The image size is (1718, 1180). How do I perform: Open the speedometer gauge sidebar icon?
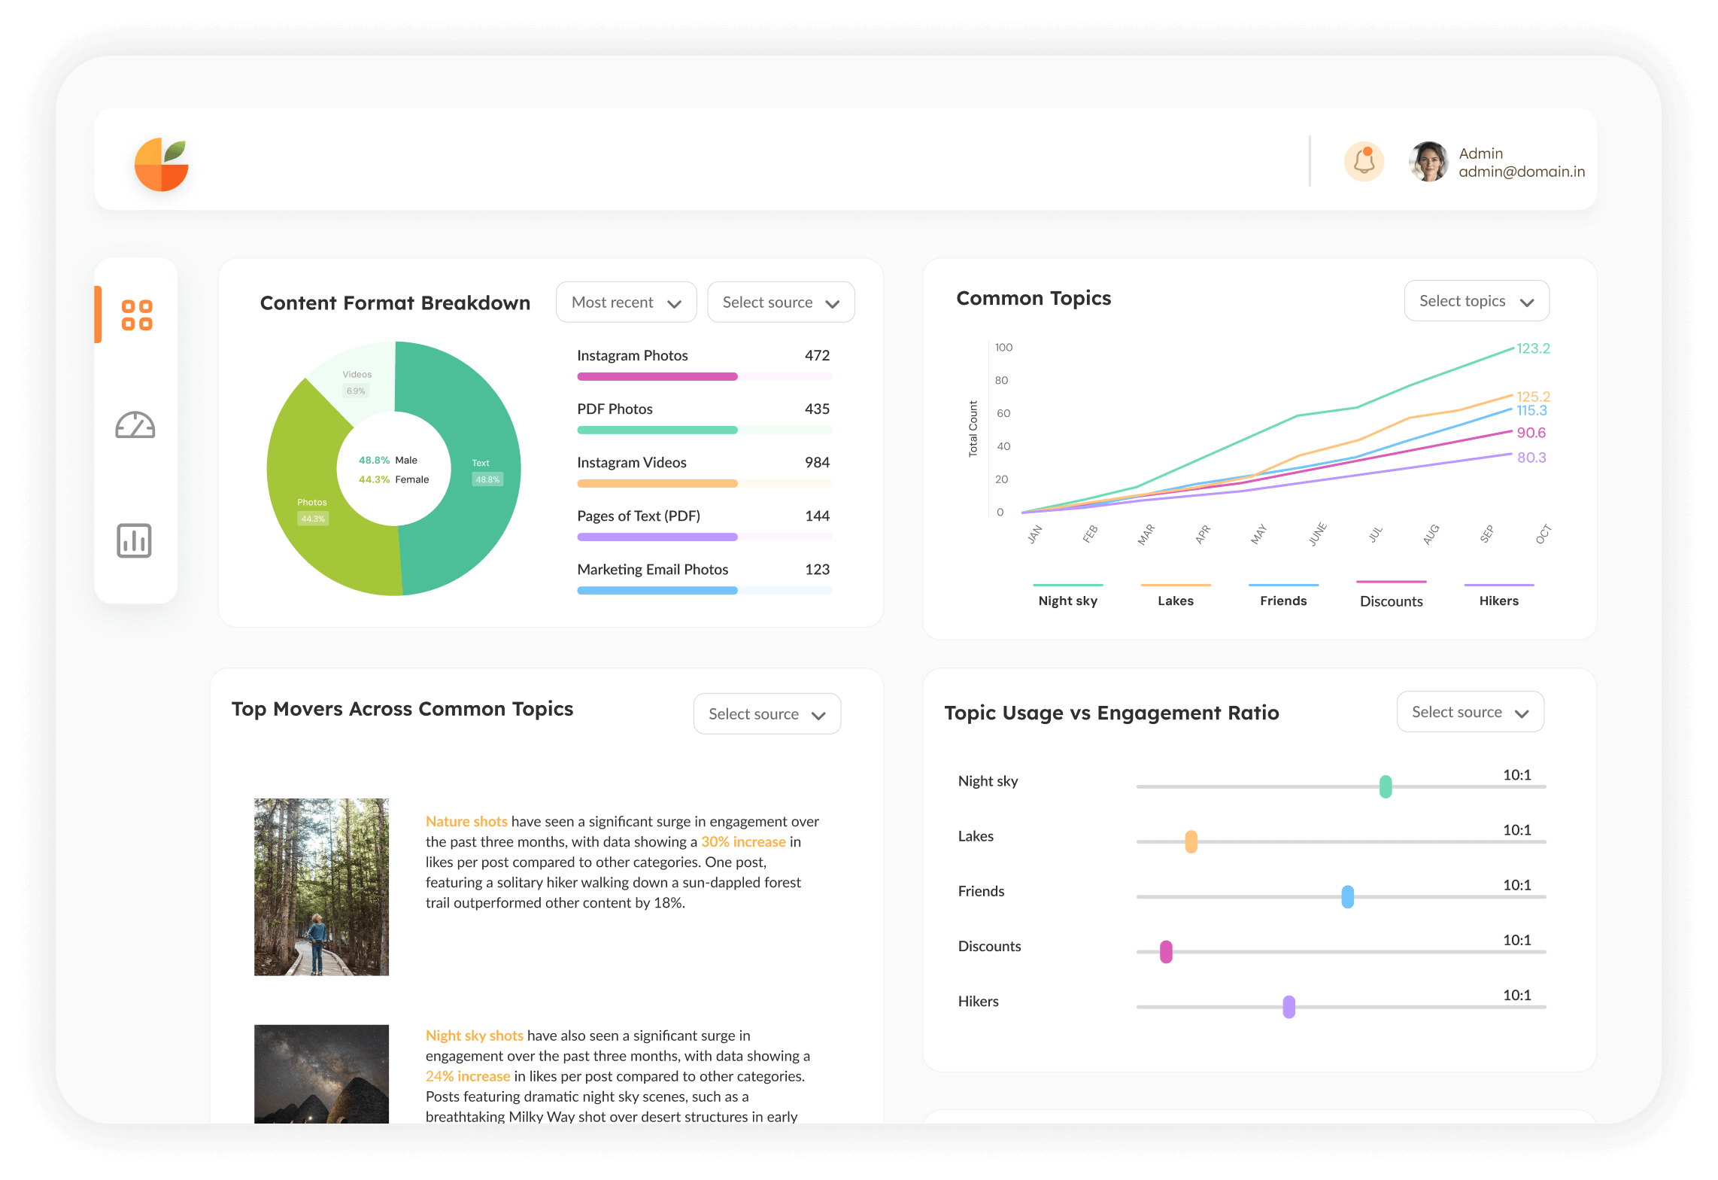135,426
